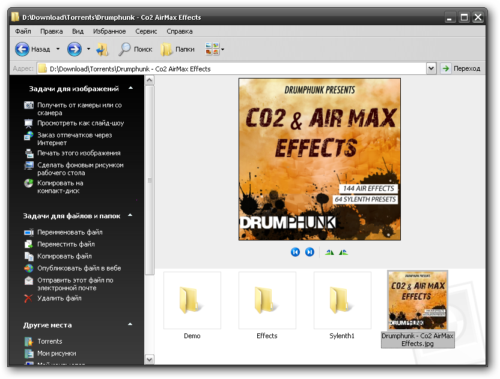Viewport: 500px width, 379px height.
Task: Open the Вид menu
Action: point(78,31)
